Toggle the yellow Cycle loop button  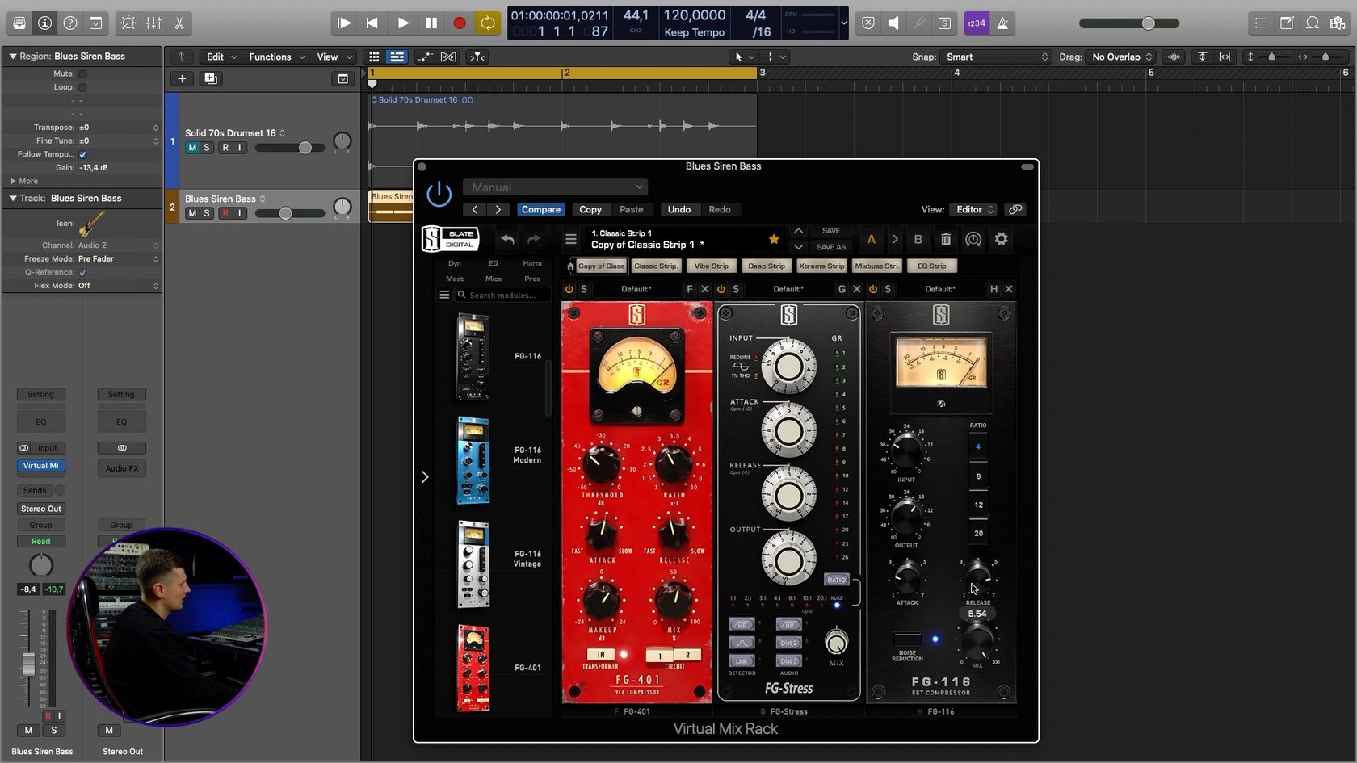coord(488,23)
